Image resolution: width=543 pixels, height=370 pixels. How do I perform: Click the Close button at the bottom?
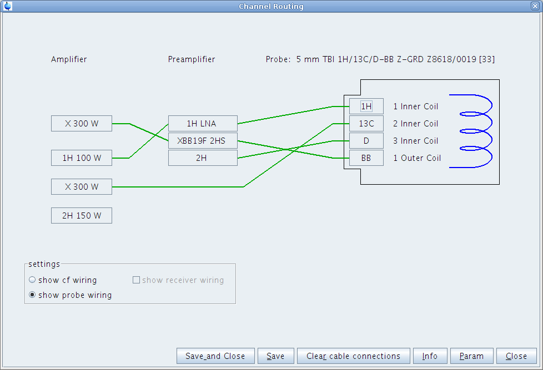click(x=516, y=356)
